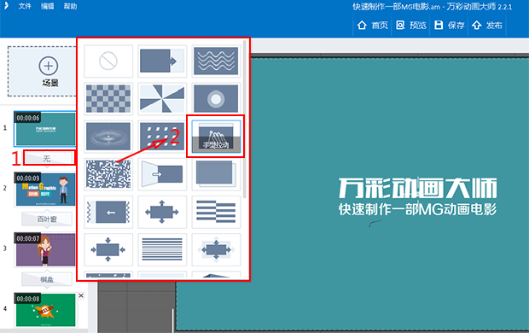Select the pixel dissolve transition
The image size is (529, 333).
(x=108, y=174)
